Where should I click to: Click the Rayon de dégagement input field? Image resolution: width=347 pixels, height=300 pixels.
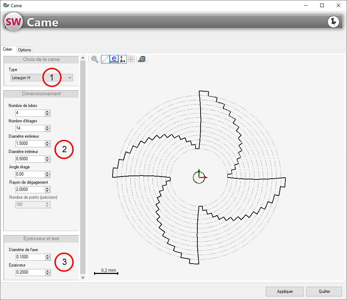[30, 189]
